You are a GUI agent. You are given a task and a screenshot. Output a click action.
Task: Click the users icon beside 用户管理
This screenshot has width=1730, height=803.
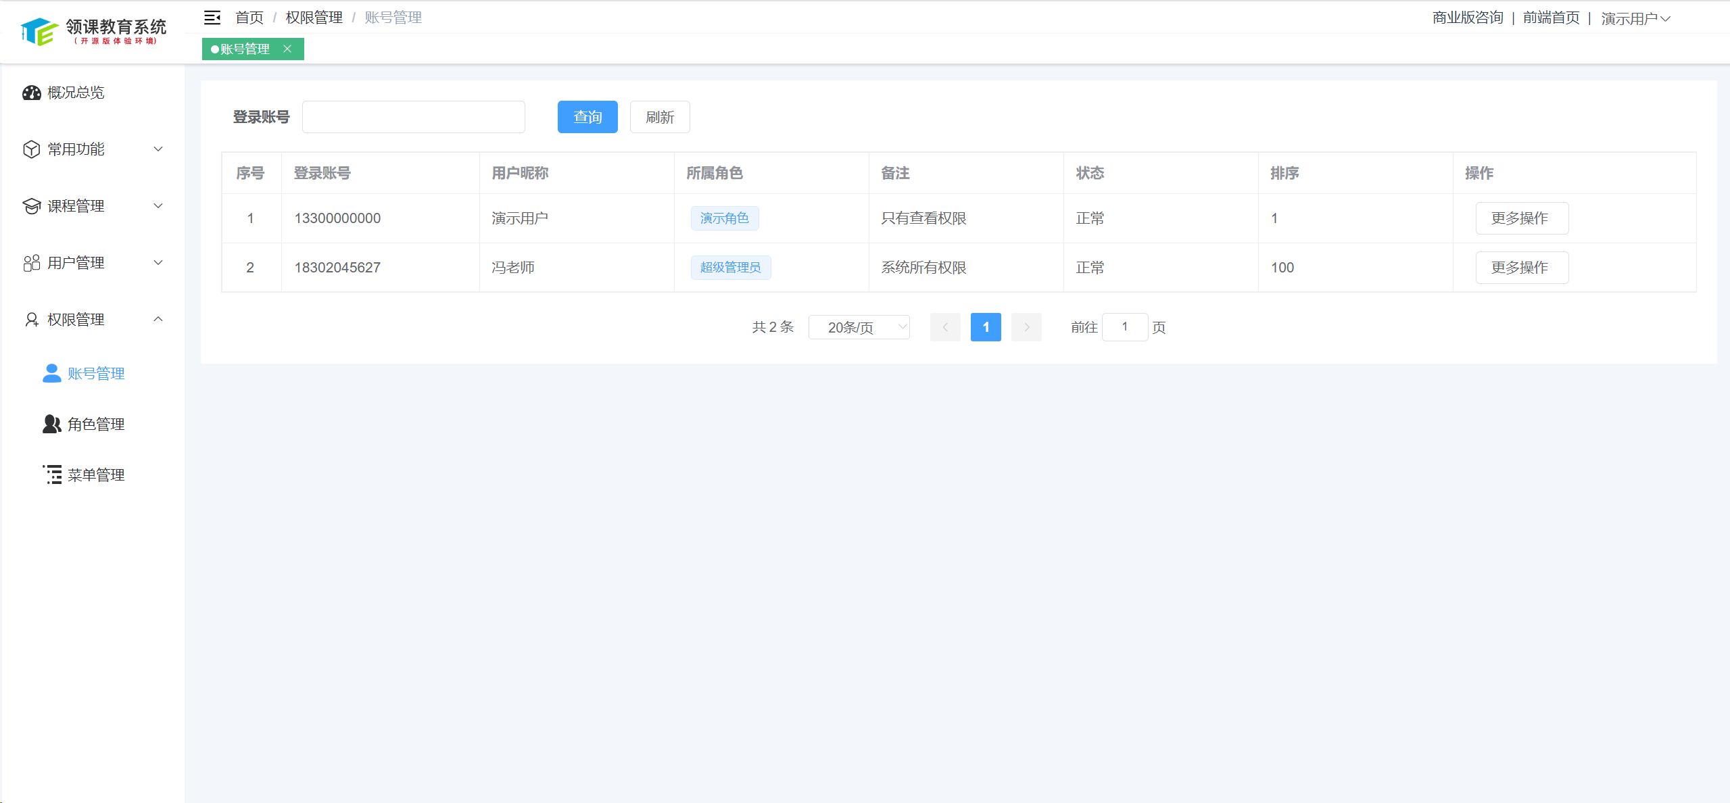click(x=32, y=263)
